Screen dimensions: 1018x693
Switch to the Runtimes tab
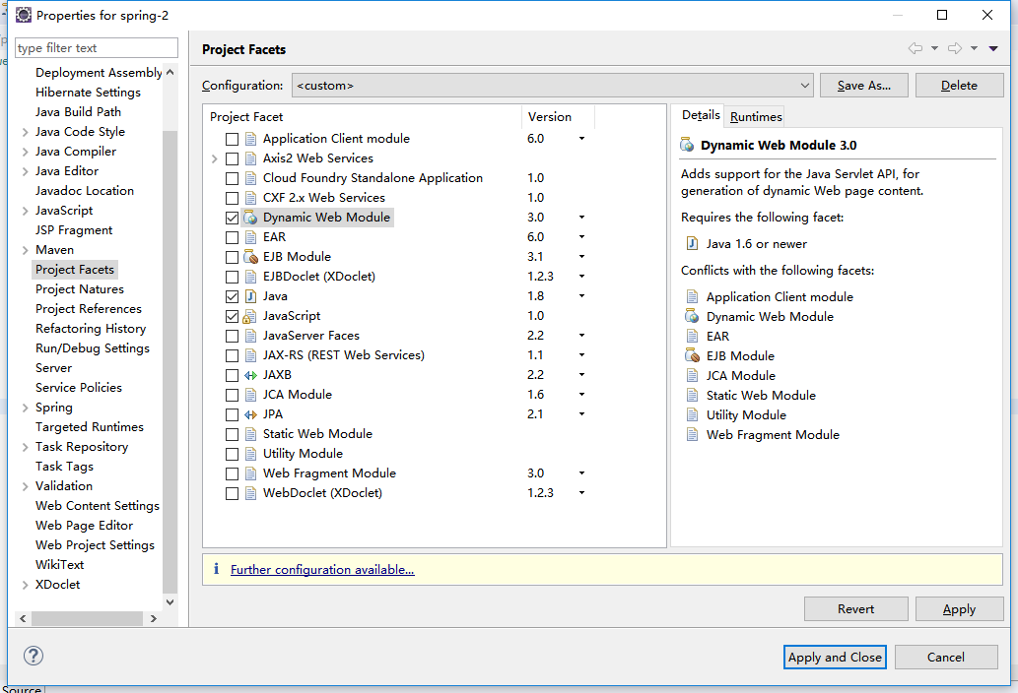[756, 117]
